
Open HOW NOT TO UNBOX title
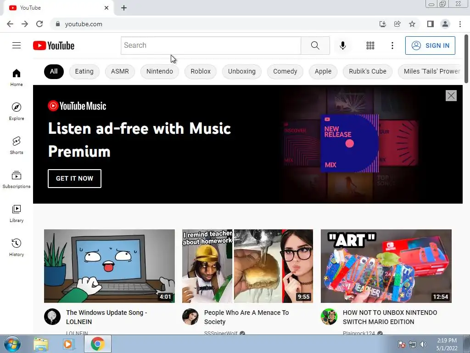pos(390,317)
